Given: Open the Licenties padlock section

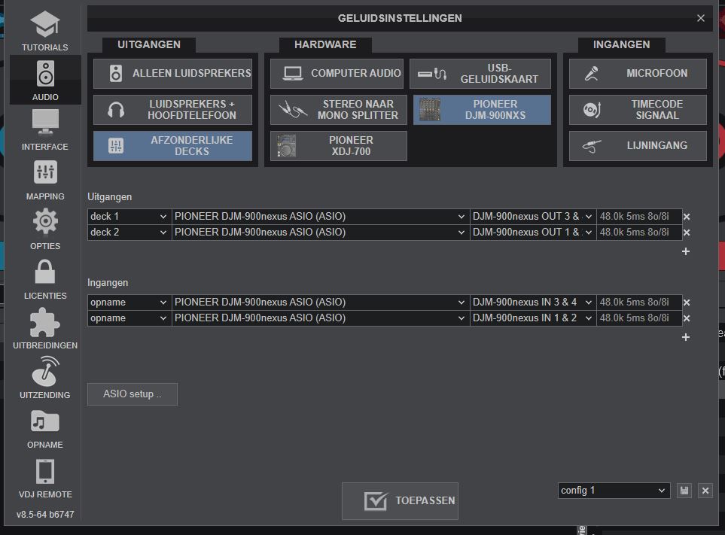Looking at the screenshot, I should [x=45, y=278].
